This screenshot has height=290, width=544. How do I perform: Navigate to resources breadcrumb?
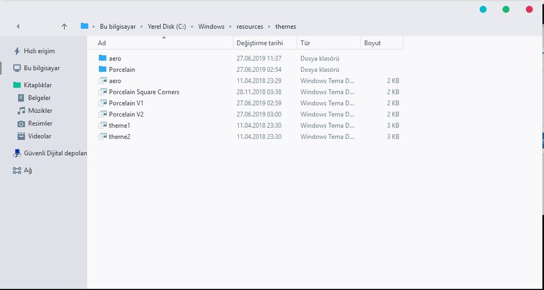tap(250, 27)
